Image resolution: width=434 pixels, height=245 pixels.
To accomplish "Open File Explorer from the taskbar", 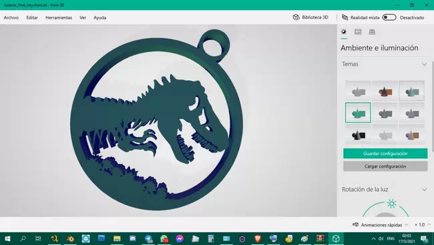I will pos(117,238).
